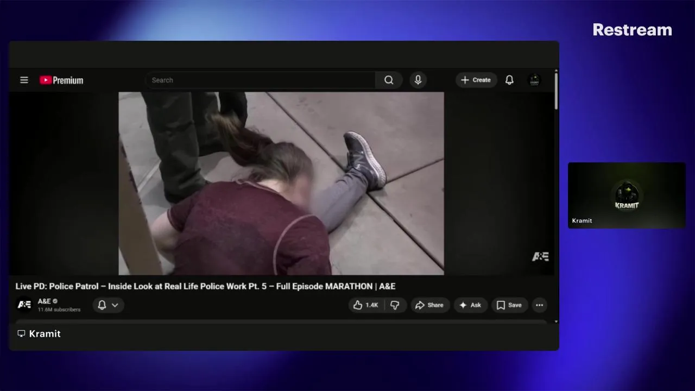The width and height of the screenshot is (695, 391).
Task: Select the Live PD video title text
Action: (x=205, y=286)
